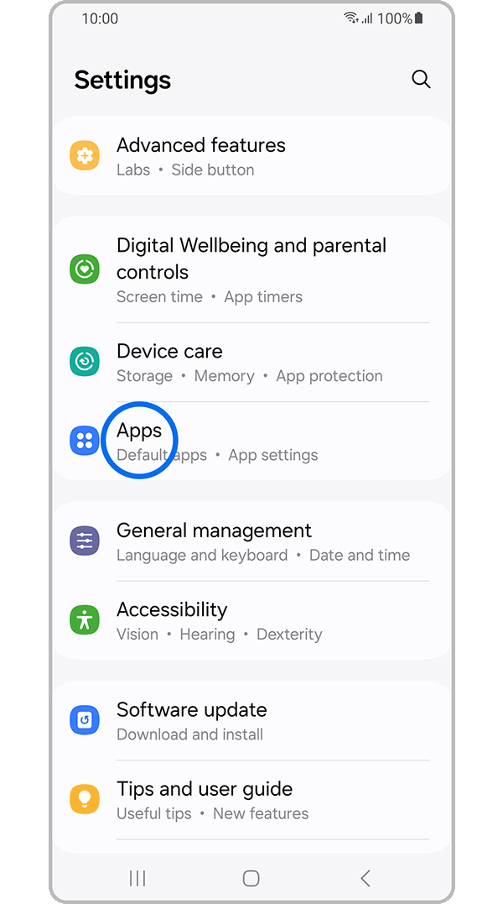The width and height of the screenshot is (503, 904).
Task: Open the Advanced features gear icon
Action: [x=85, y=155]
